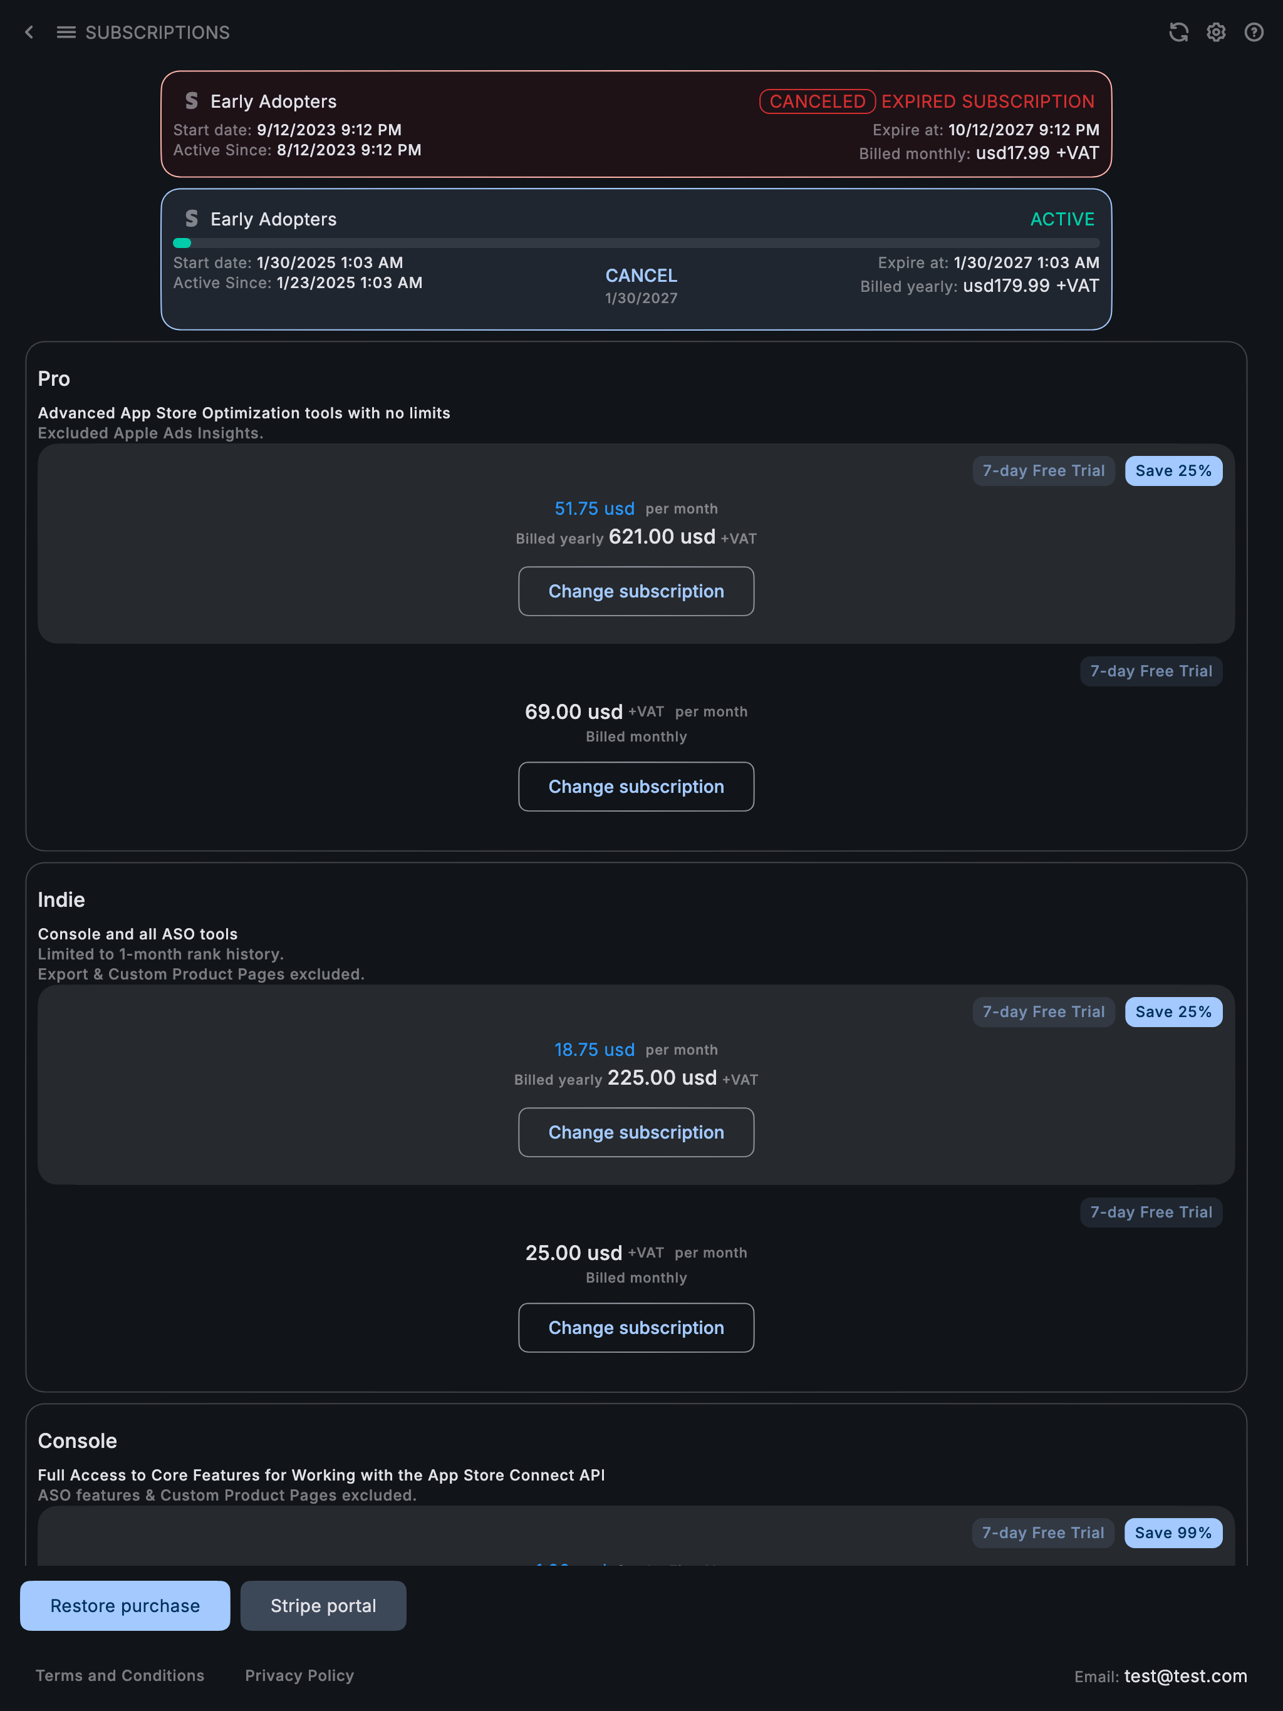Click the Save 99% badge on Console
This screenshot has height=1711, width=1283.
1173,1533
